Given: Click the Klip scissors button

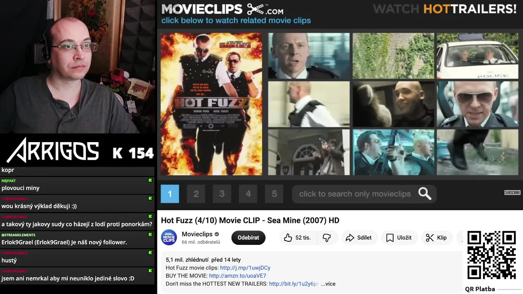Looking at the screenshot, I should pyautogui.click(x=436, y=238).
